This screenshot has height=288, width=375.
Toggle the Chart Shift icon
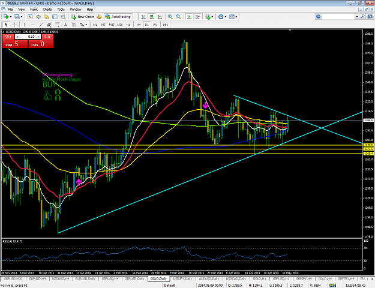click(x=197, y=17)
